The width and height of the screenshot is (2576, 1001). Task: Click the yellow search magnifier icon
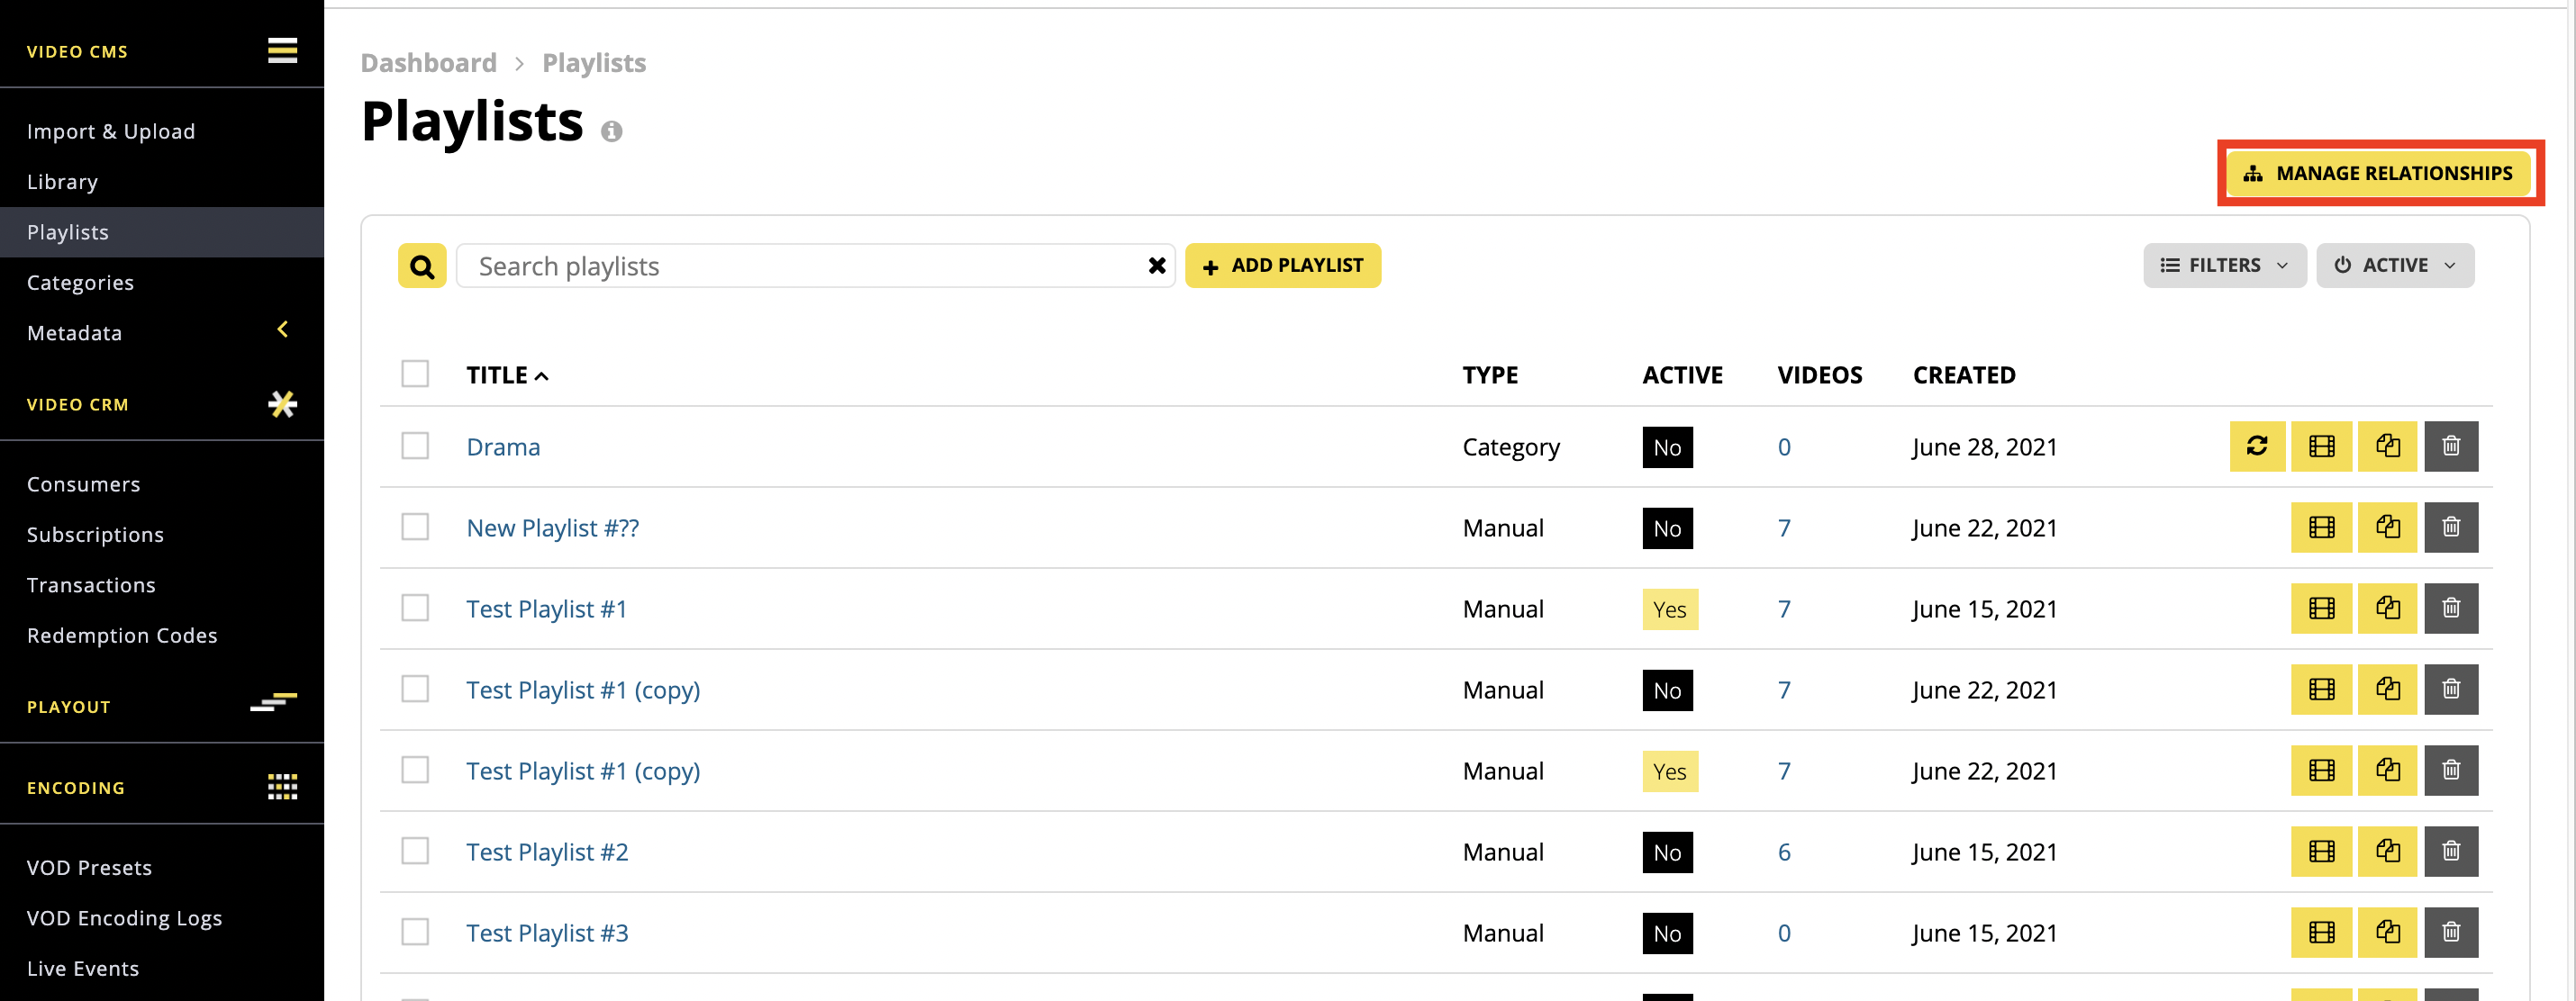(422, 266)
